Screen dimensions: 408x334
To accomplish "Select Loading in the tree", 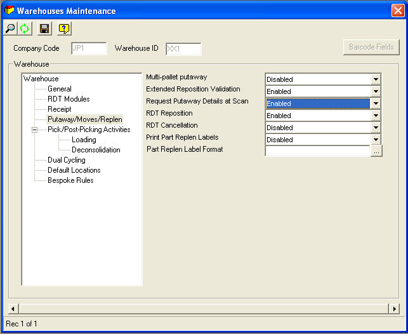I will pos(84,140).
